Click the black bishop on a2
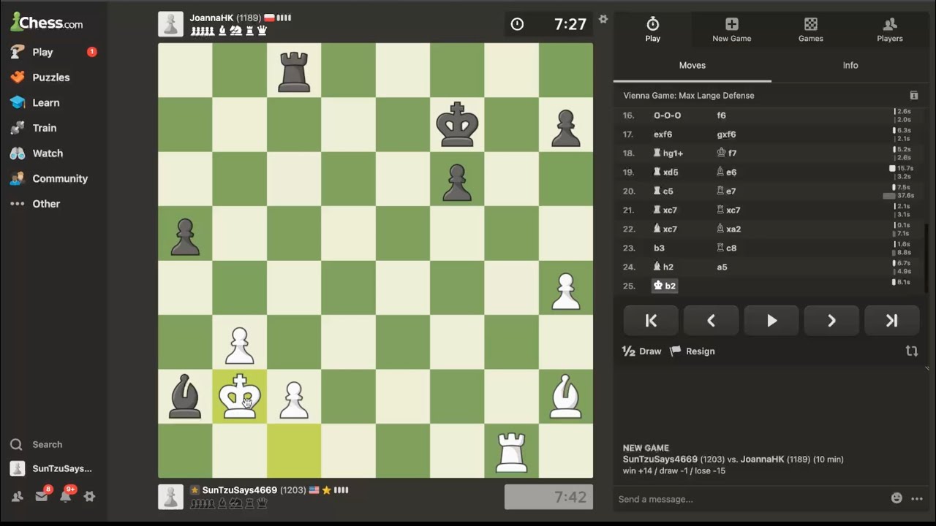The height and width of the screenshot is (526, 936). tap(185, 397)
